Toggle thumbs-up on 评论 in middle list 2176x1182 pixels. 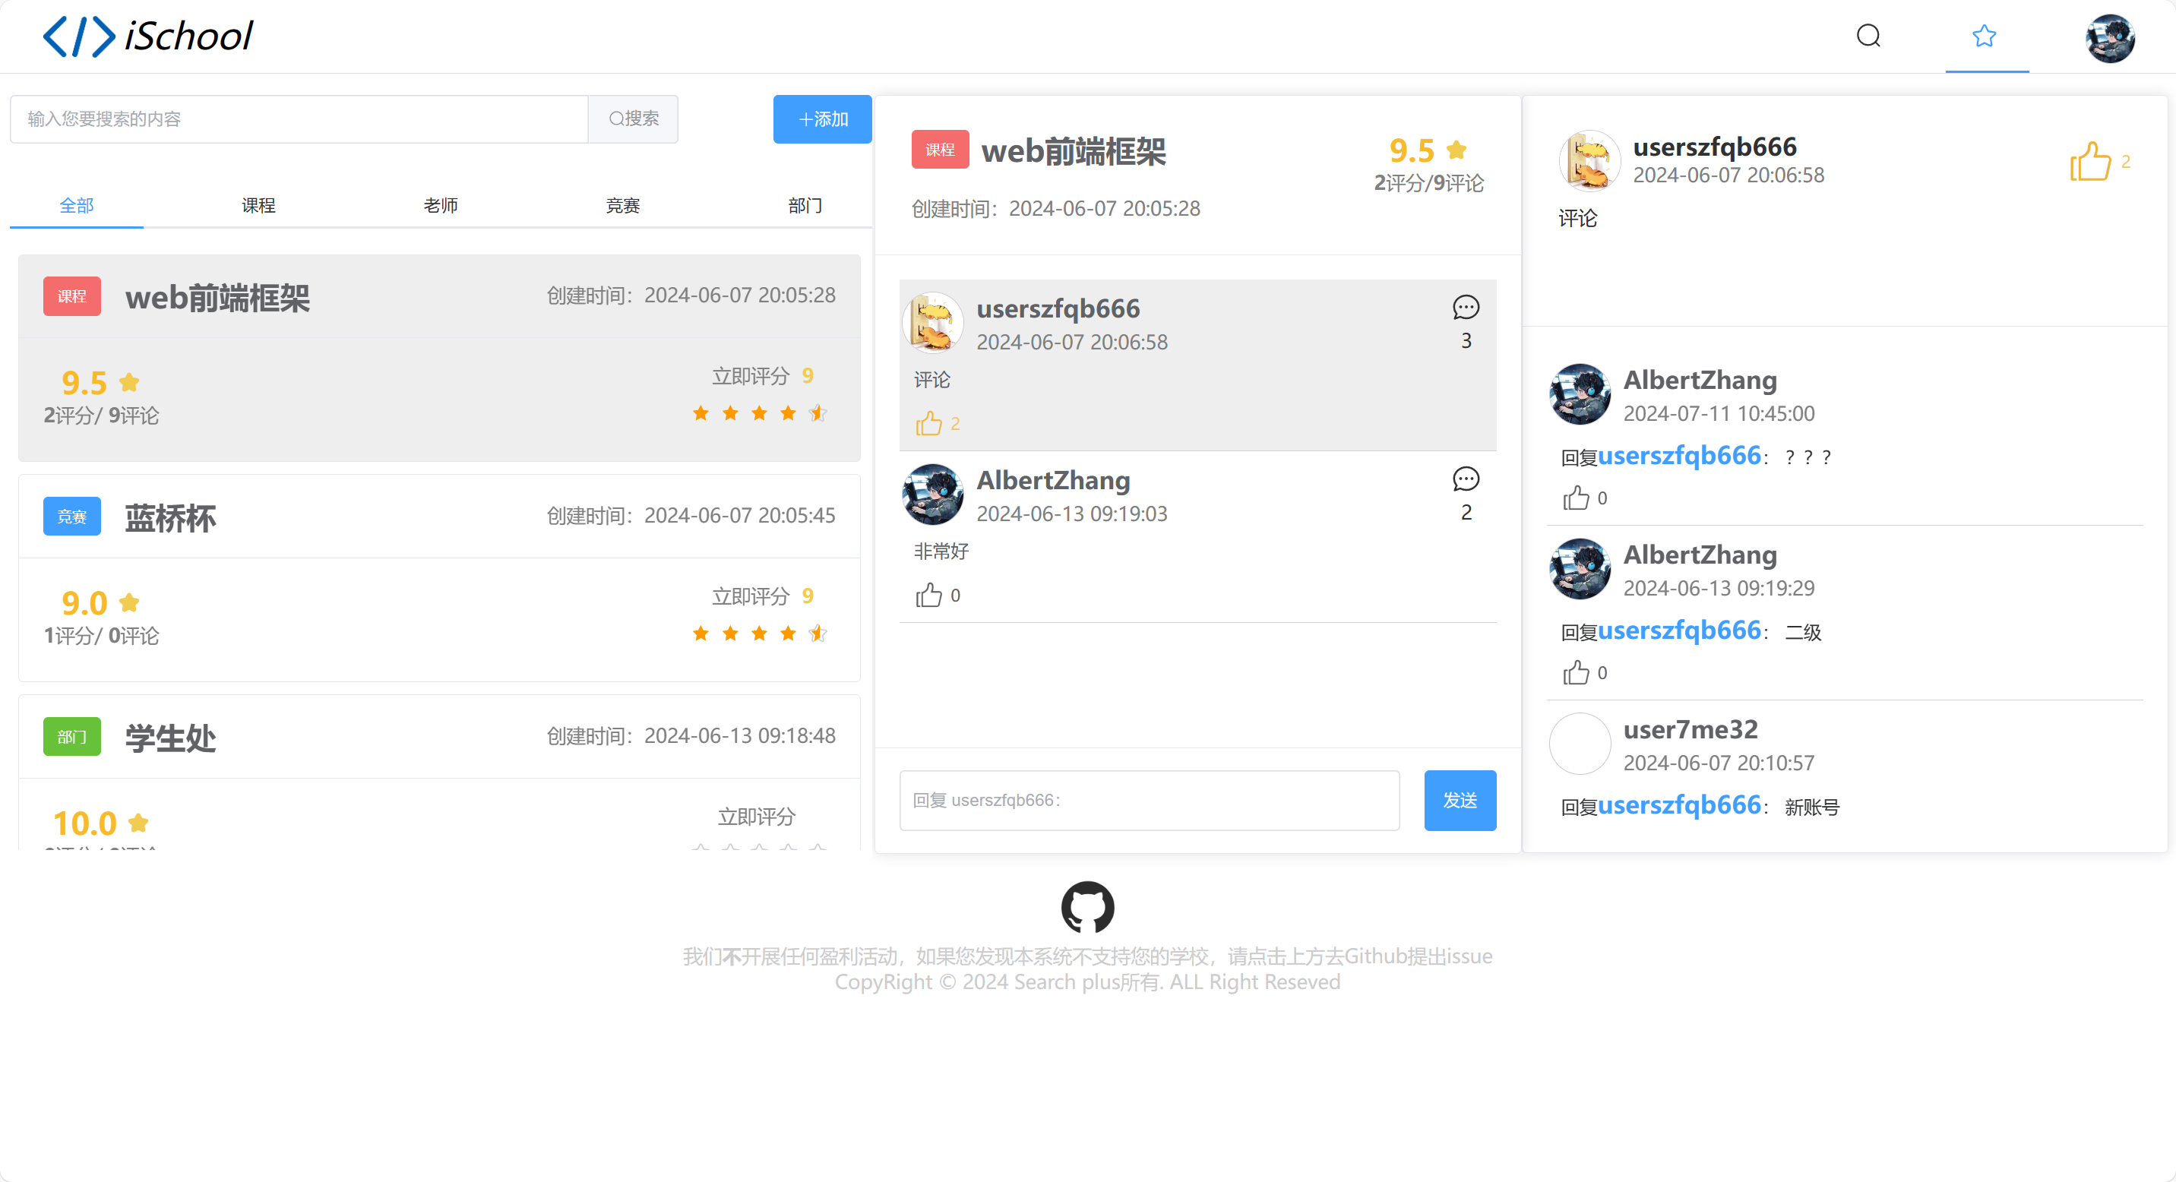[928, 423]
